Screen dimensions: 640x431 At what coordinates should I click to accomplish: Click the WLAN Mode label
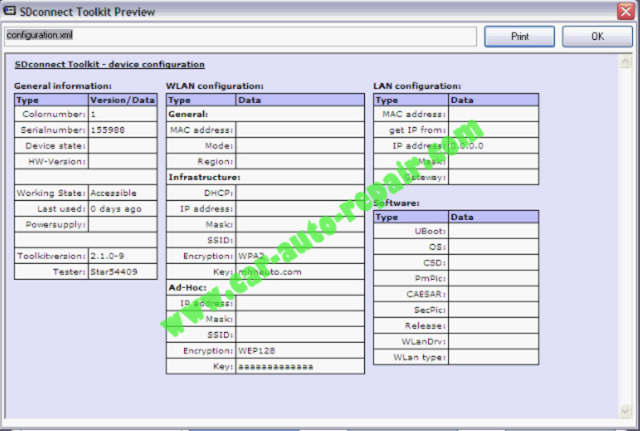(218, 146)
